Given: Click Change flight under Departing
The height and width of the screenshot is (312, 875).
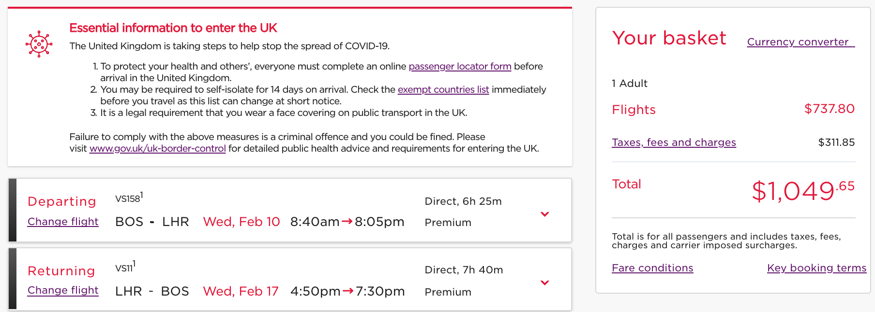Looking at the screenshot, I should 63,222.
